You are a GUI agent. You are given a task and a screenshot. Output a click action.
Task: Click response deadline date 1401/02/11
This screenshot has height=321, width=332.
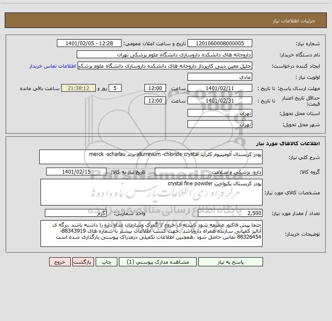click(x=220, y=88)
